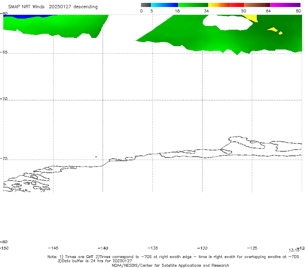Image resolution: width=305 pixels, height=268 pixels.
Task: Click the latitude label '-65'
Action: (x=4, y=52)
